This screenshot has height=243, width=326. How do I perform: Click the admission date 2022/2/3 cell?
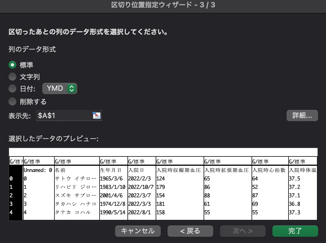(140, 178)
